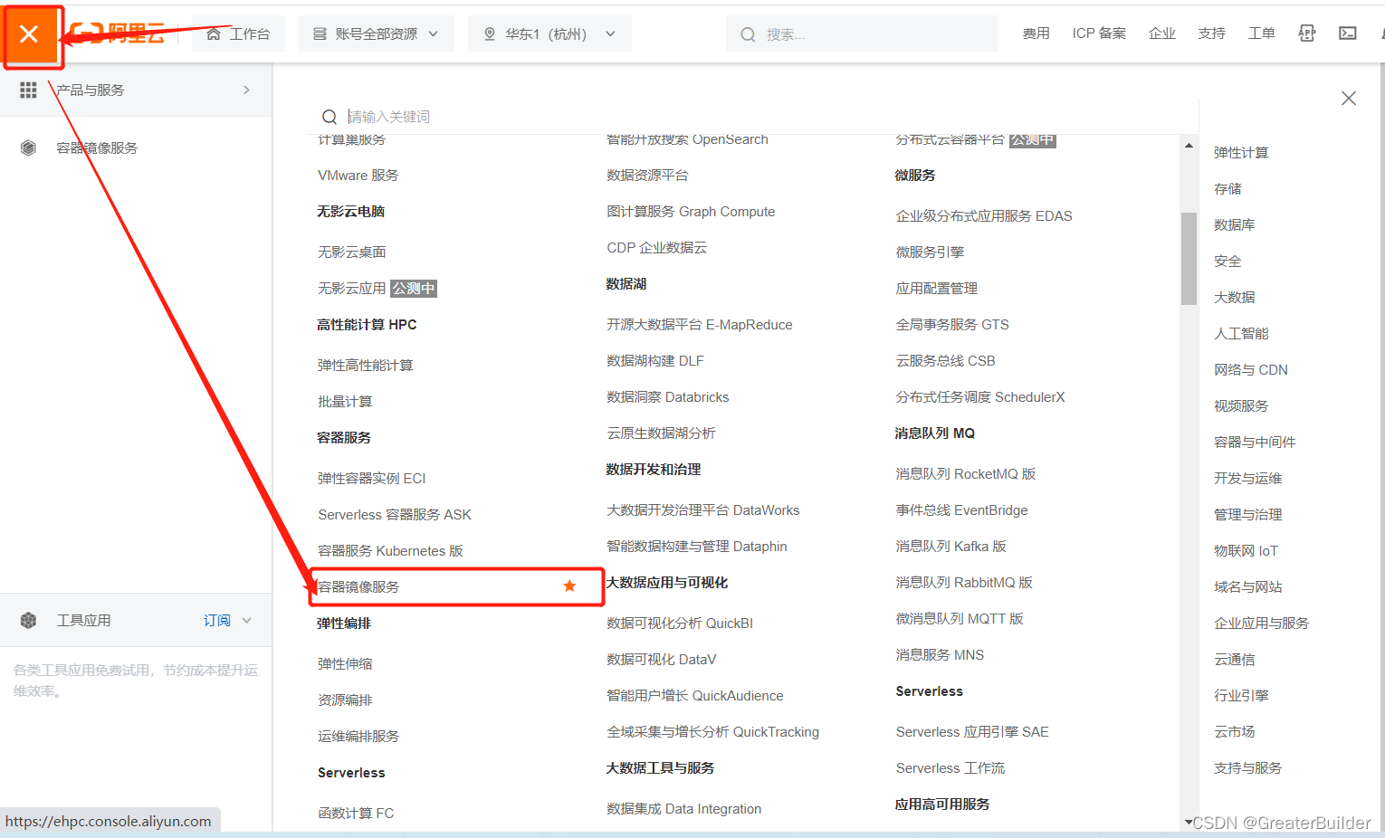Open 弹性伸缩
Image resolution: width=1385 pixels, height=838 pixels.
345,663
